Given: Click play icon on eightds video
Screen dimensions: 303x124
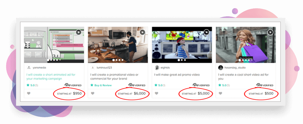Looking at the screenshot, I should pos(206,32).
